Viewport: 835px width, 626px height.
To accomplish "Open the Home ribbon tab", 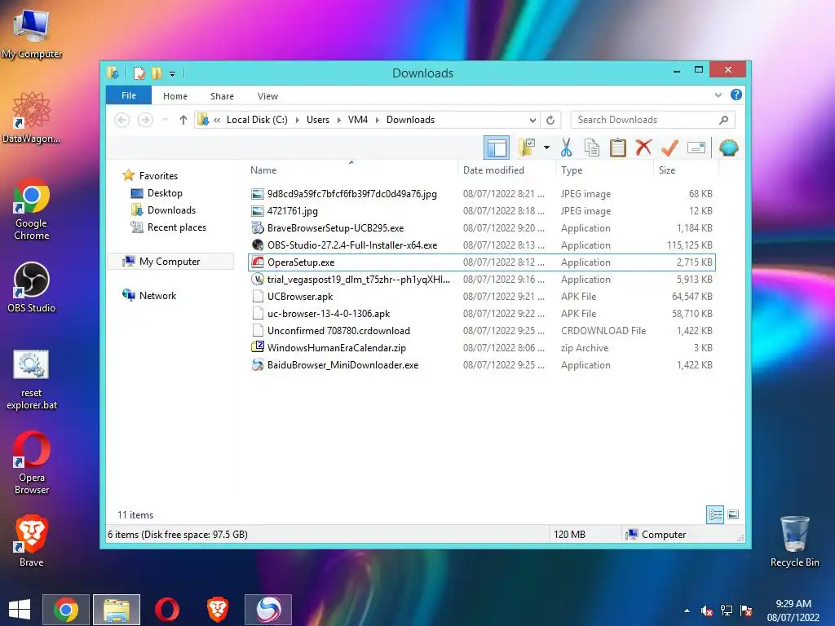I will click(x=175, y=96).
